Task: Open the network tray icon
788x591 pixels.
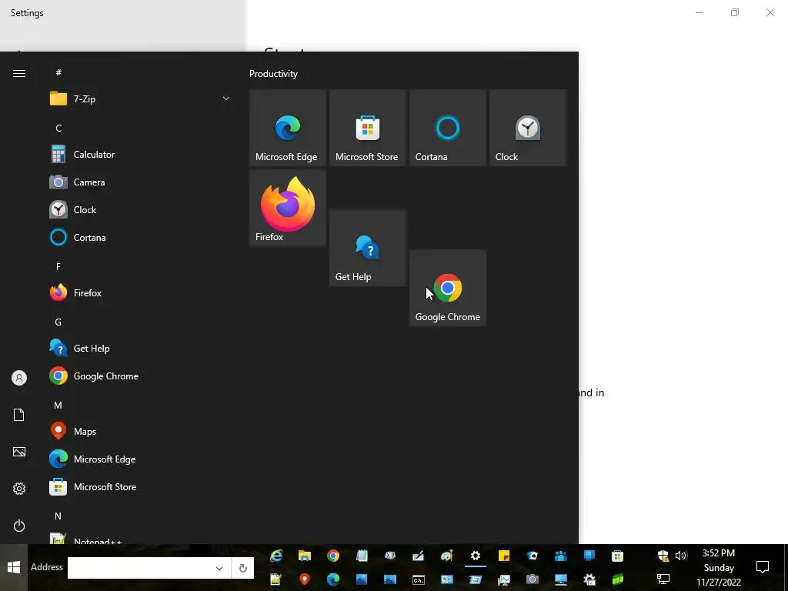Action: tap(663, 579)
